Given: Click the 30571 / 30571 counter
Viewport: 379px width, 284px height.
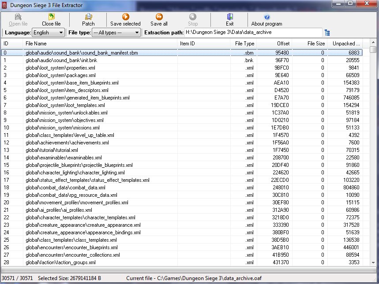Looking at the screenshot, I should tap(17, 278).
